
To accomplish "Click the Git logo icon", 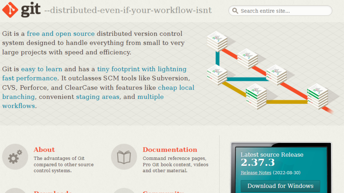I will (x=10, y=10).
